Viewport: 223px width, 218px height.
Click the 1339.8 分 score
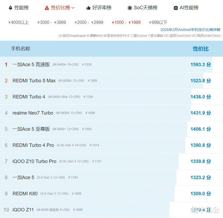click(201, 161)
